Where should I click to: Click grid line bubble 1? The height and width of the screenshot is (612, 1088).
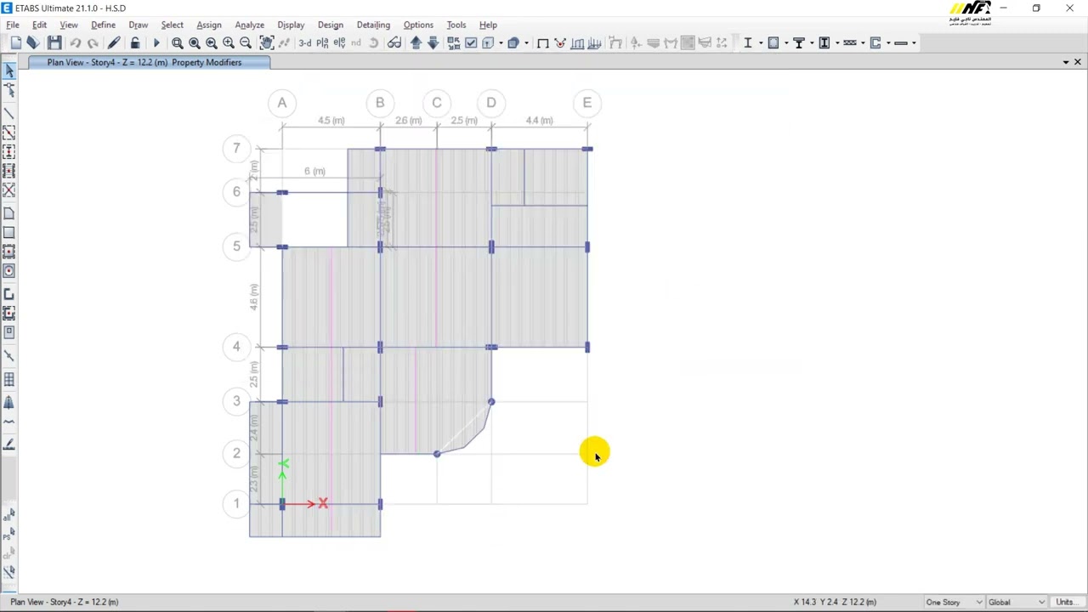pyautogui.click(x=236, y=504)
